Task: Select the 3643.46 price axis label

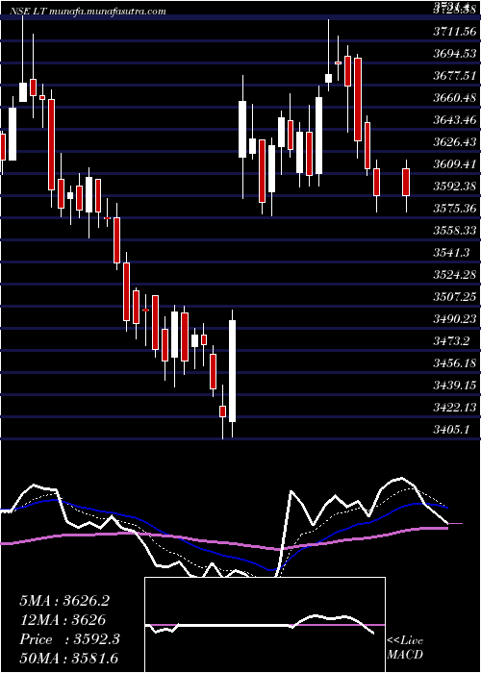Action: click(x=455, y=120)
